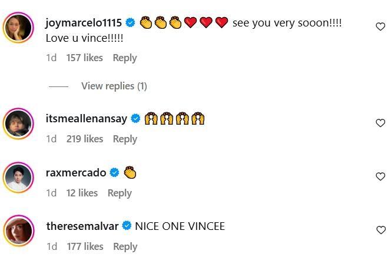Like theresemalvar's comment with heart icon
Screen dimensions: 391x264
380,230
